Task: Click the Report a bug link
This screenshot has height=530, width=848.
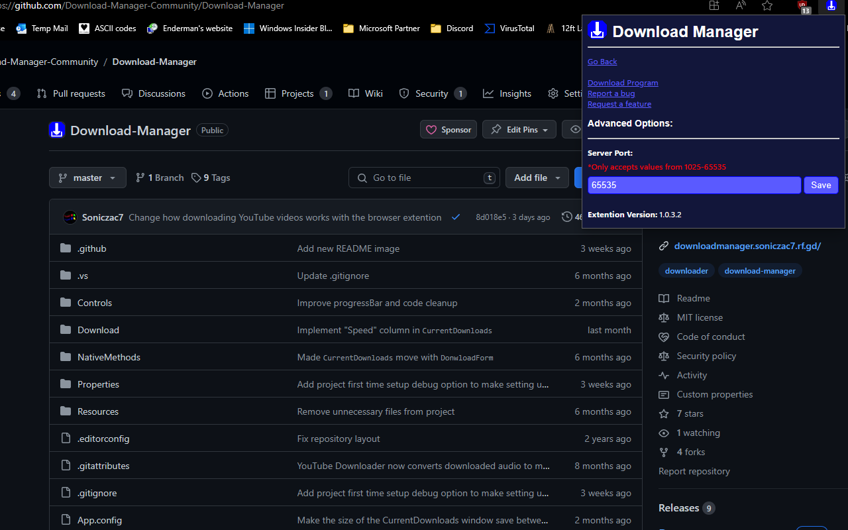Action: click(x=611, y=93)
